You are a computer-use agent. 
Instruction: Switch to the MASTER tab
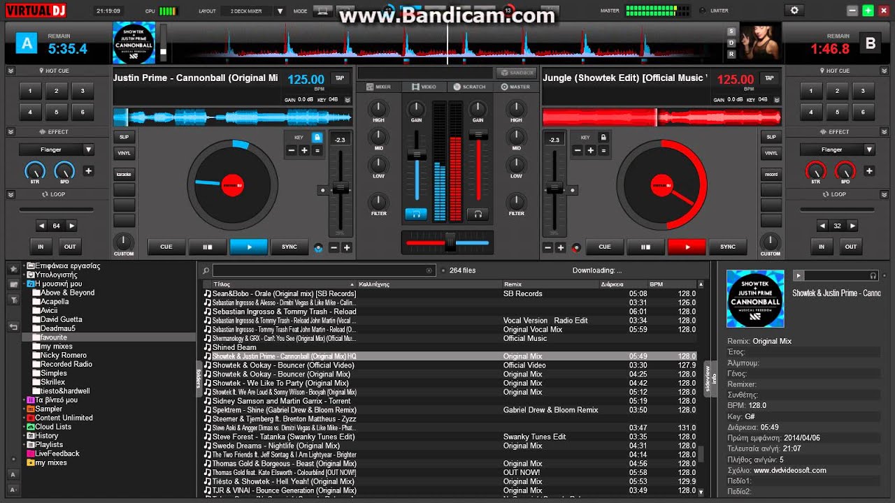(x=516, y=87)
